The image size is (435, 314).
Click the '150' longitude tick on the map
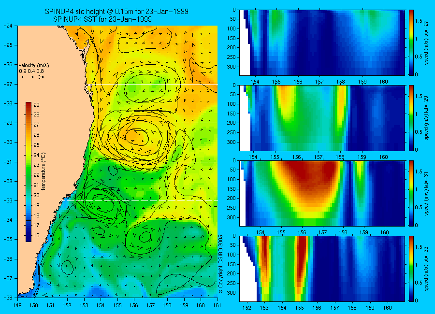[34, 305]
